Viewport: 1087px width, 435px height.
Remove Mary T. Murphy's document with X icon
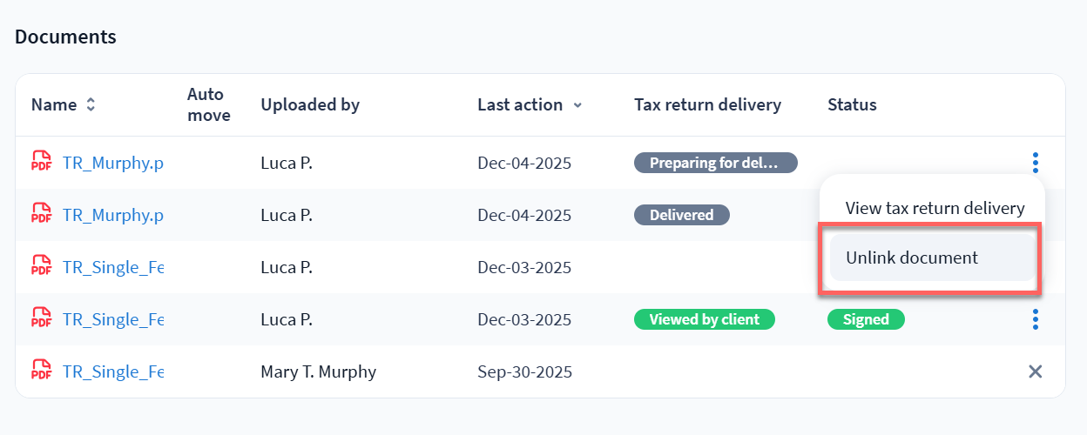pos(1035,371)
